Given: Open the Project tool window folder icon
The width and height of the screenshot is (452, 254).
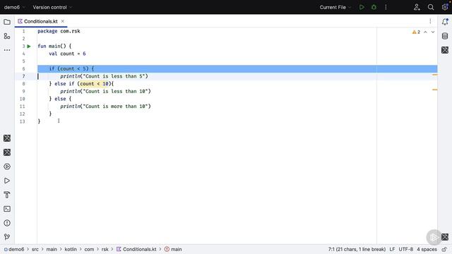Looking at the screenshot, I should point(7,22).
